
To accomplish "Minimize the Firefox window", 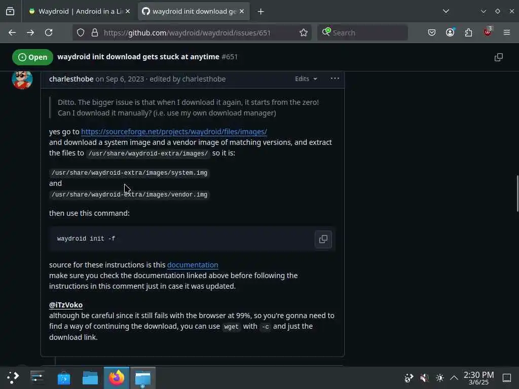I will tap(484, 11).
